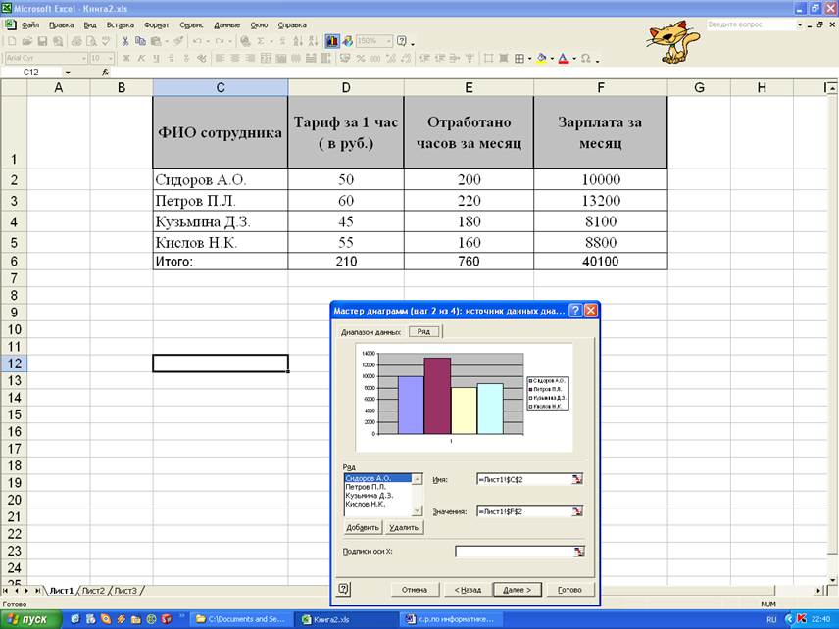The height and width of the screenshot is (629, 839).
Task: Click the collapse-dialog icon in Значения field
Action: pyautogui.click(x=577, y=510)
